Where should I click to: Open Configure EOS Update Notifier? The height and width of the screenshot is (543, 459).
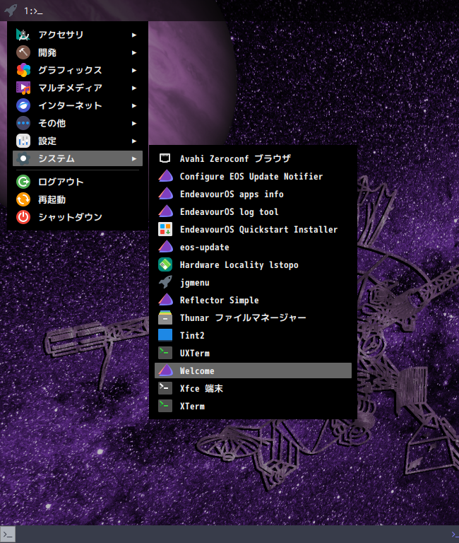253,176
